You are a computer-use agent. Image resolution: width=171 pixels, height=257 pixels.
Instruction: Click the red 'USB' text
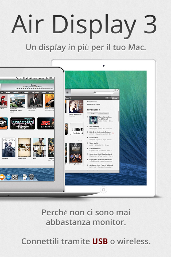[x=100, y=241]
